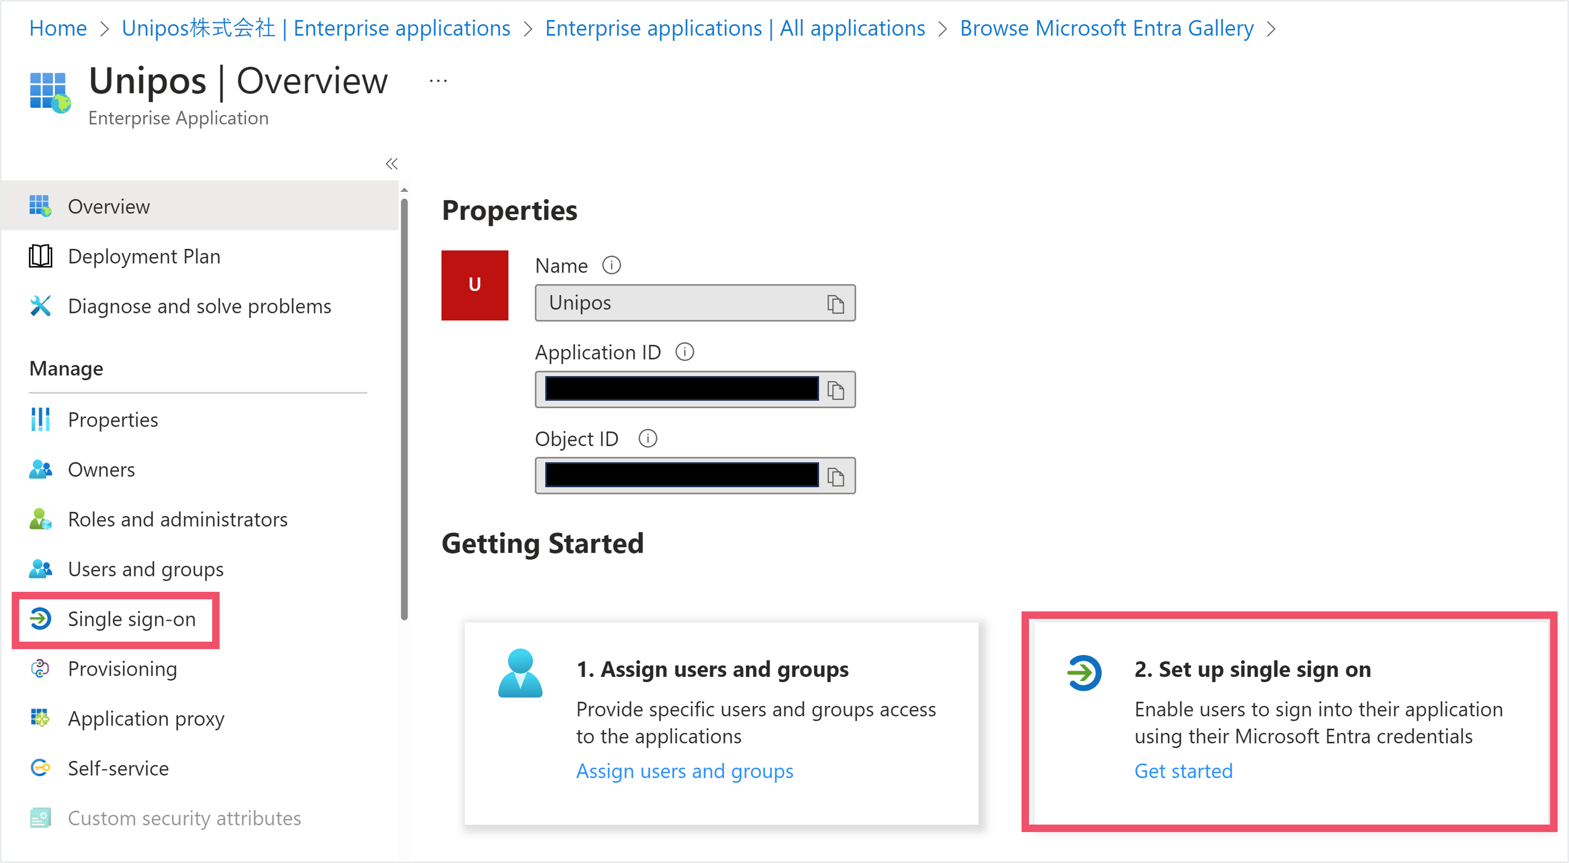
Task: Click Get started for single sign on
Action: click(x=1183, y=771)
